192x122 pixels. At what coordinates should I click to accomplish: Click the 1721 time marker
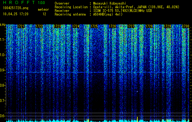[x=21, y=26]
